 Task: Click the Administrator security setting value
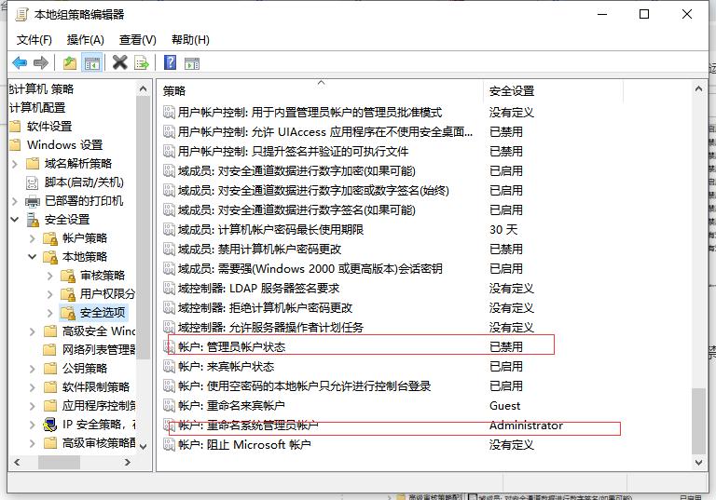[526, 426]
